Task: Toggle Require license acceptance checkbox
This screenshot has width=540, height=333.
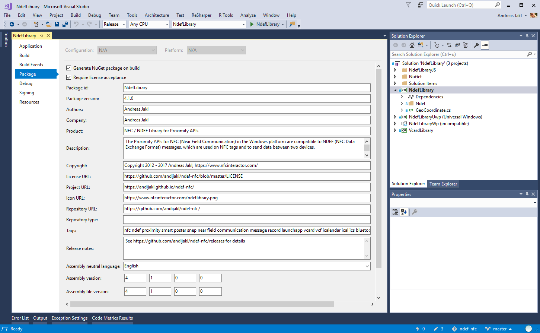Action: pyautogui.click(x=68, y=77)
